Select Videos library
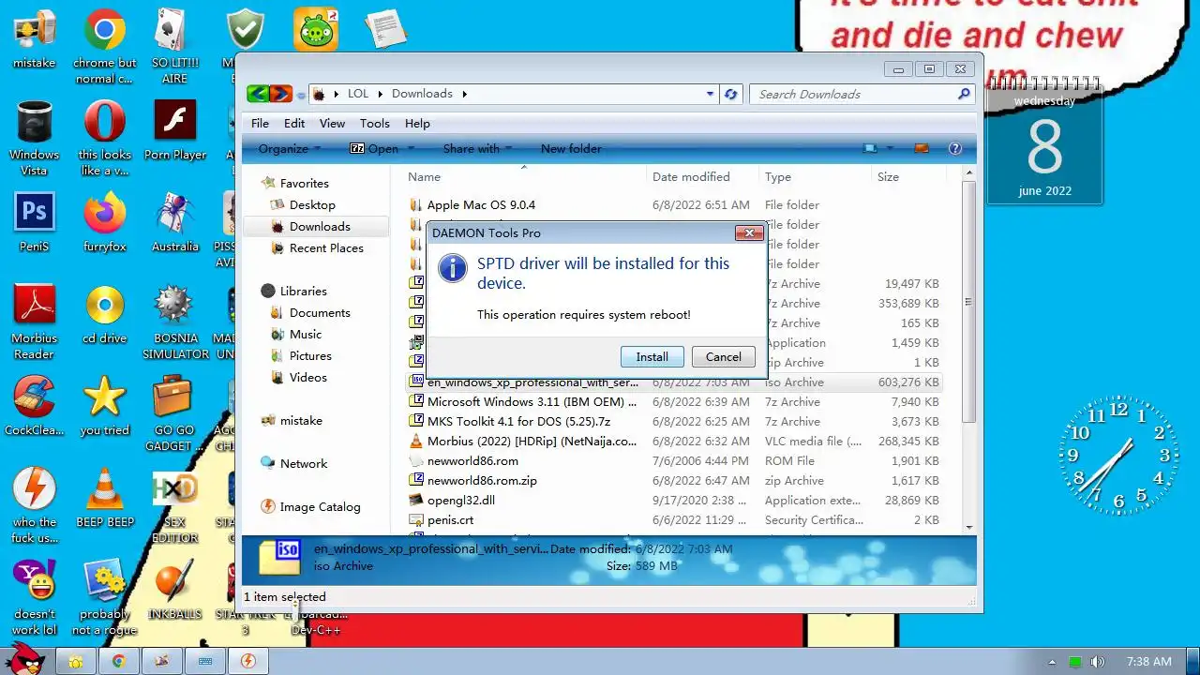Screen dimensions: 1200x675 pyautogui.click(x=308, y=377)
